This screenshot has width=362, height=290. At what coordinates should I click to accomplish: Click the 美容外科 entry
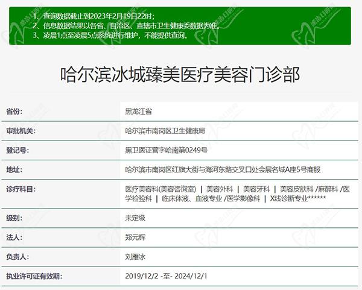click(x=220, y=189)
